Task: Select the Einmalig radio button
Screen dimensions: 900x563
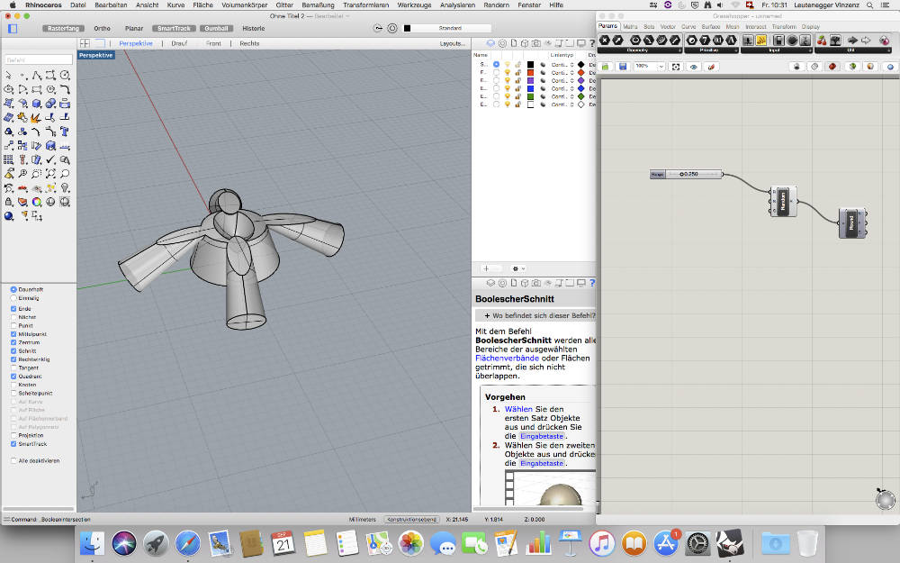Action: coord(13,298)
